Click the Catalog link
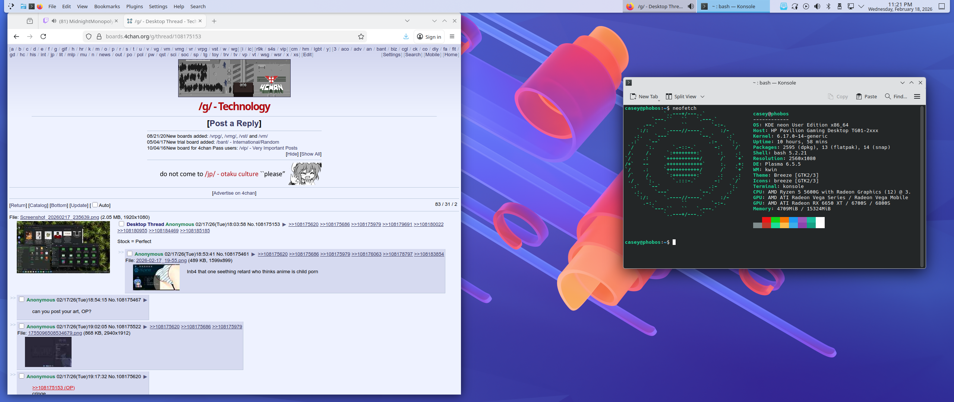Screen dimensions: 954x402 click(38, 205)
